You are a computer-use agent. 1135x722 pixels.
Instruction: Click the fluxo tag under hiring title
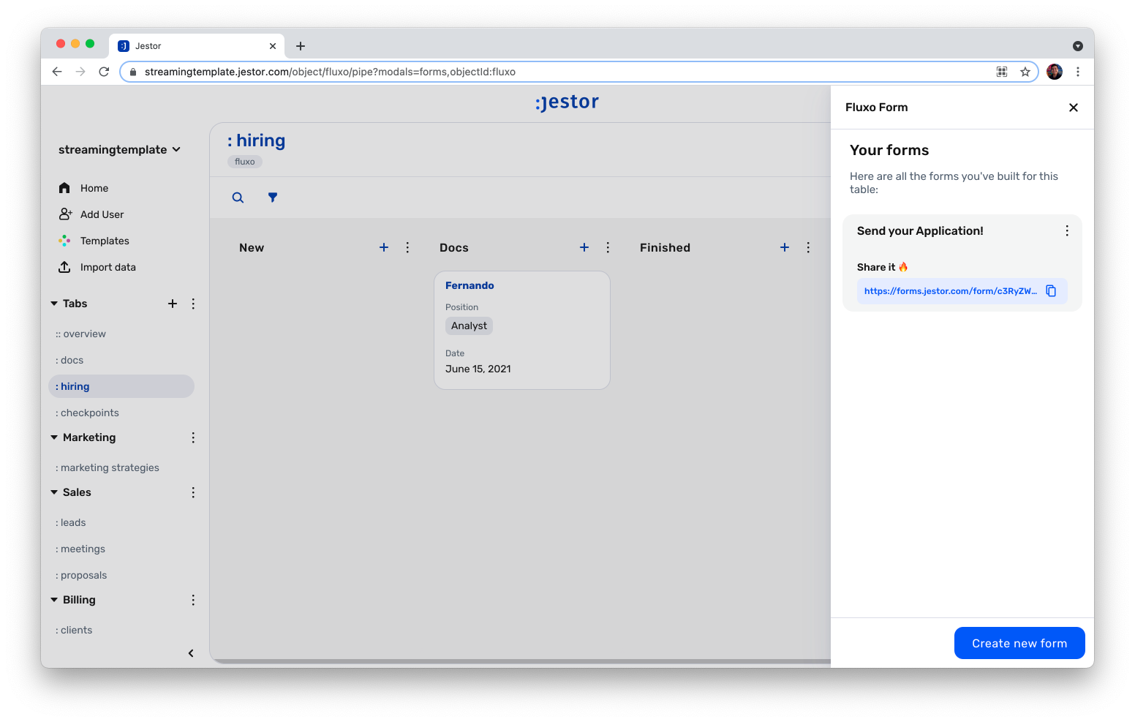coord(245,162)
